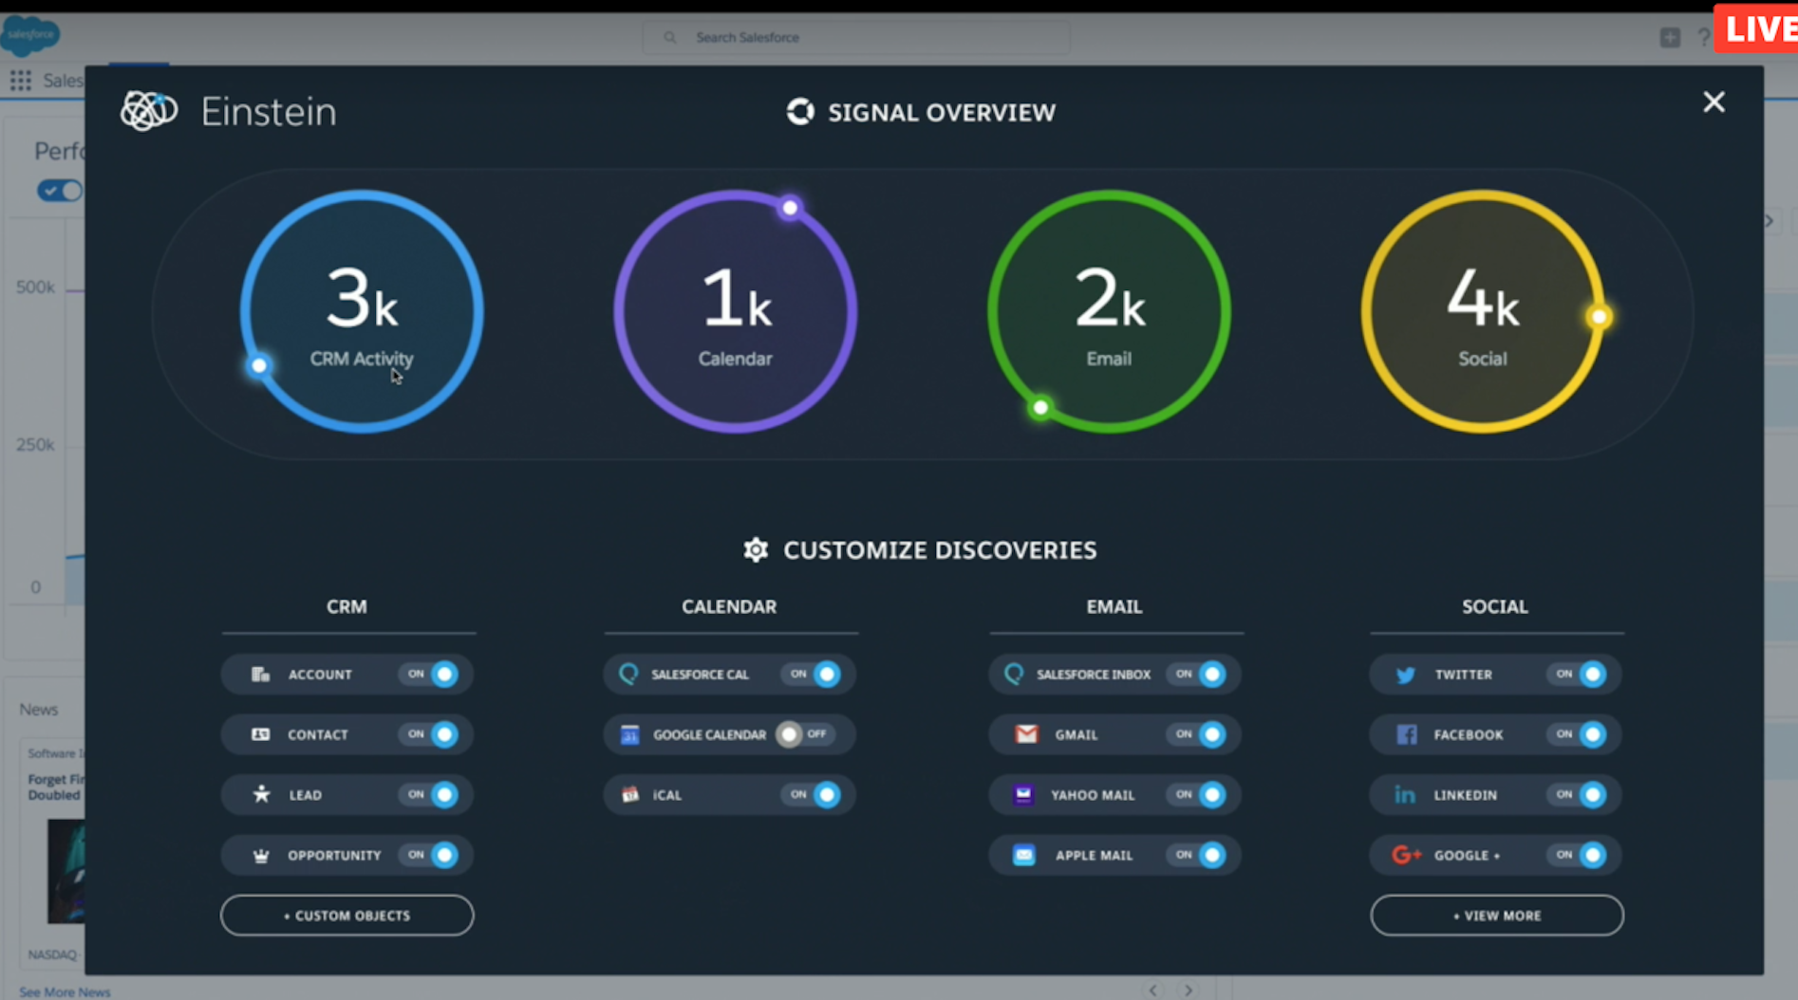Disable the Facebook toggle

pyautogui.click(x=1579, y=734)
